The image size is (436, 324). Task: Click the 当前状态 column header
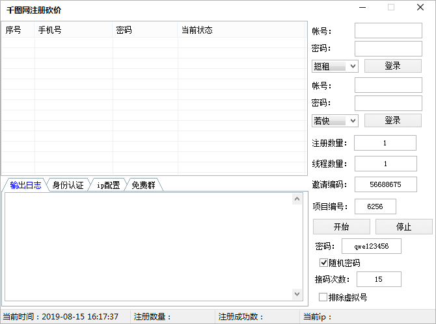[x=241, y=30]
